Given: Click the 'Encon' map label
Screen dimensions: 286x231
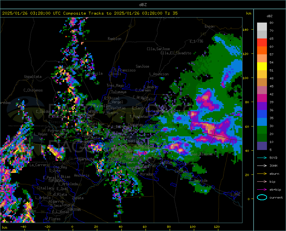Looking at the screenshot, I should [209, 26].
